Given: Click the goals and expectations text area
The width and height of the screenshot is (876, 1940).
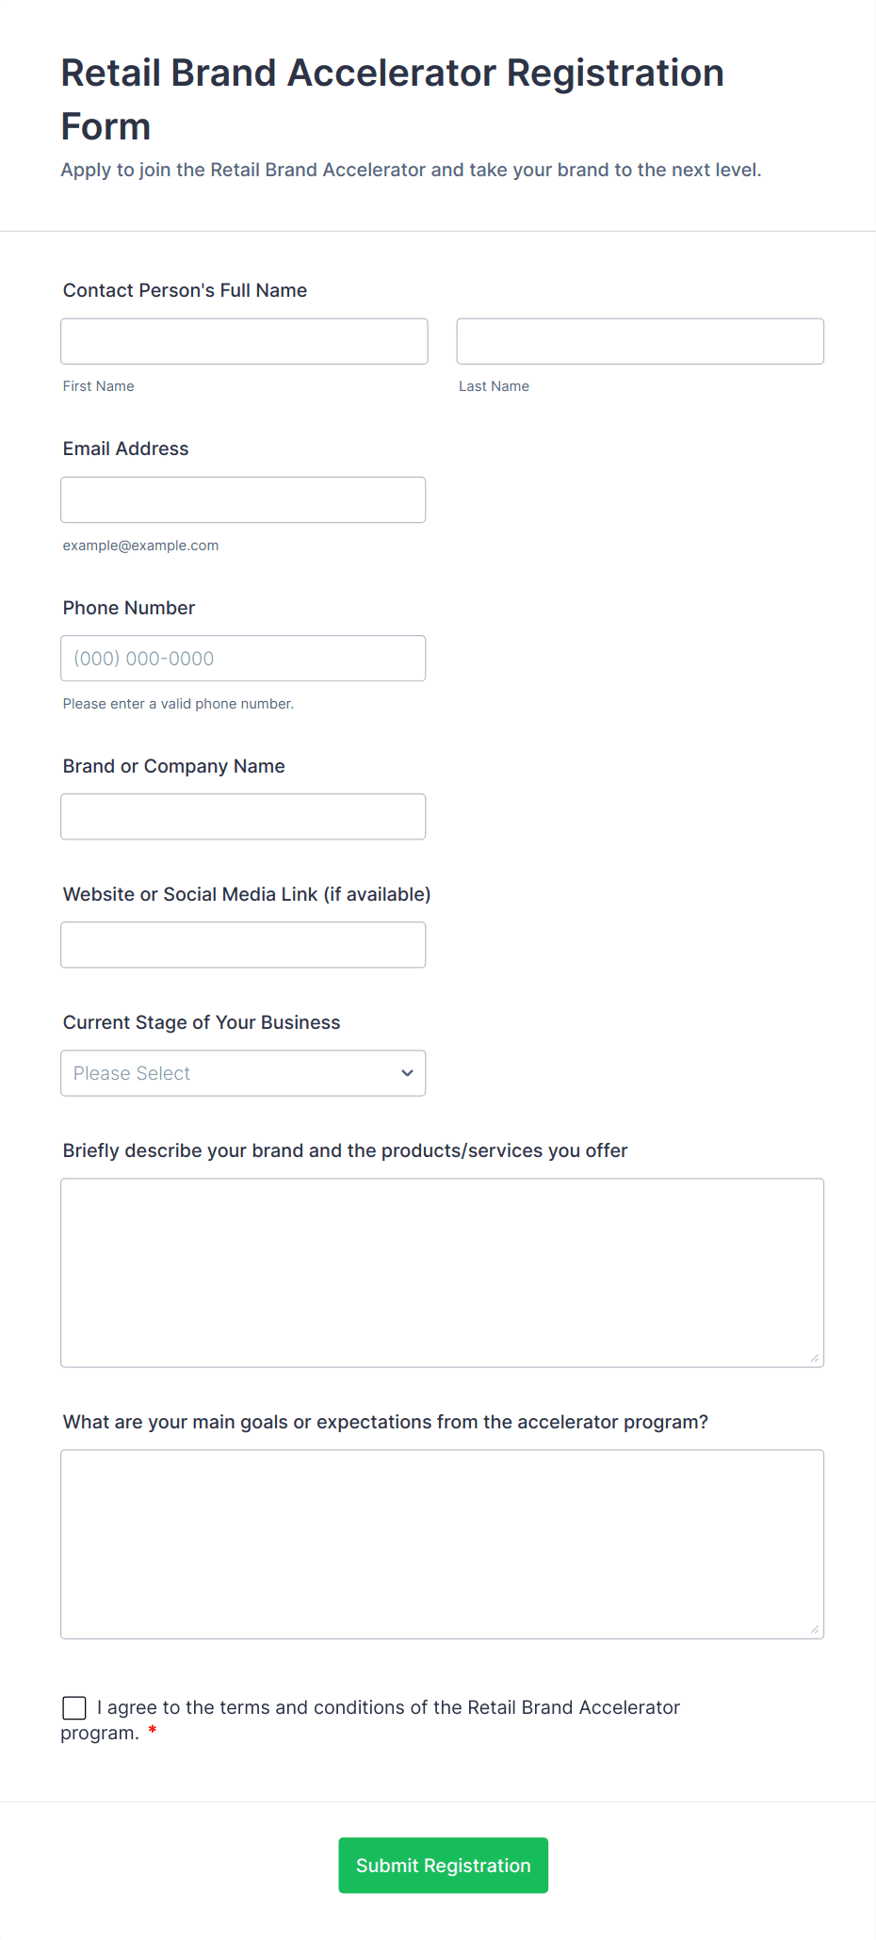Looking at the screenshot, I should 442,1543.
